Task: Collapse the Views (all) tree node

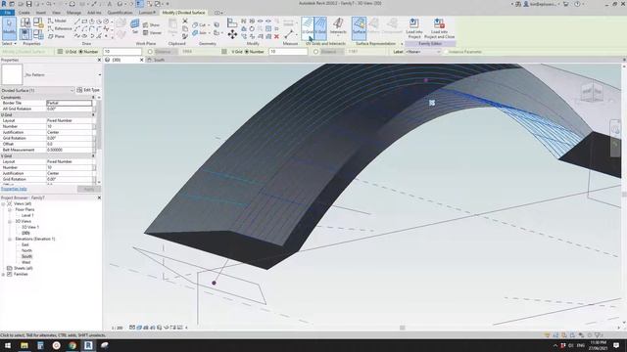Action: 3,203
